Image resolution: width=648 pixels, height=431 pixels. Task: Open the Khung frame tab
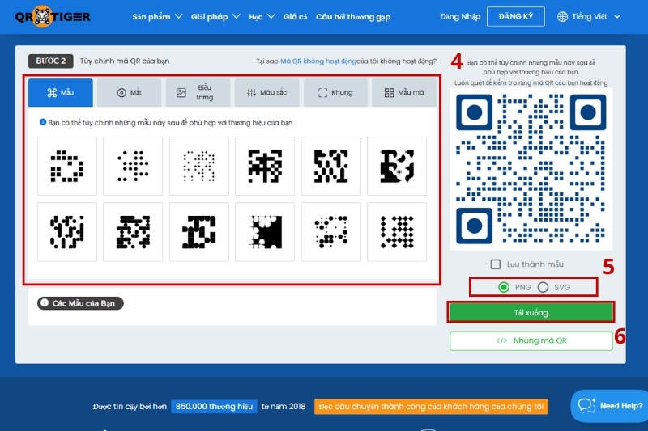click(335, 92)
